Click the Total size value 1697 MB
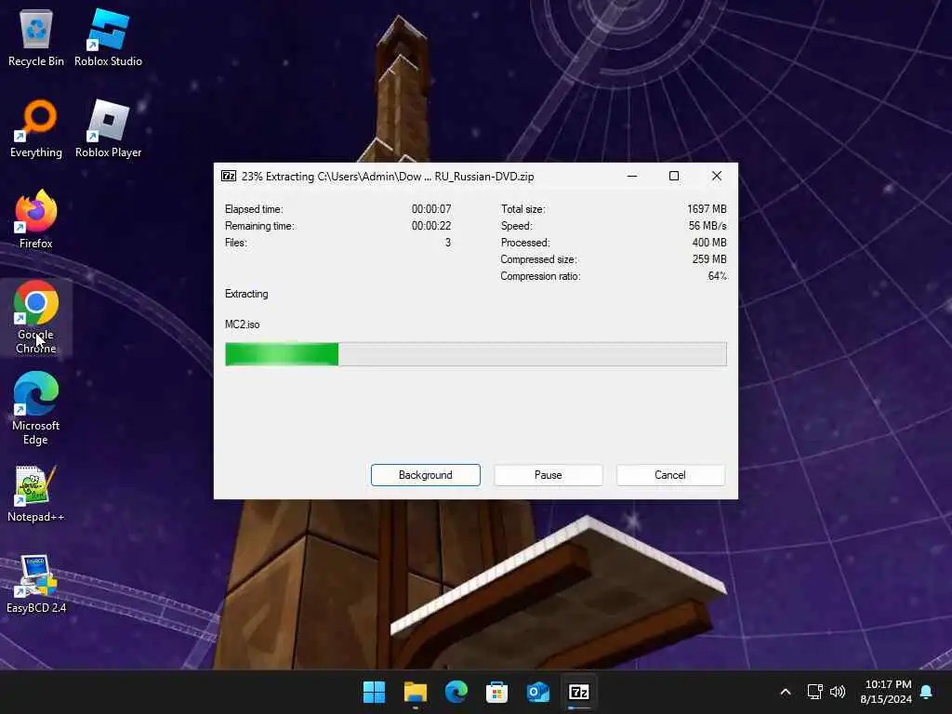Screen dimensions: 952x714 (x=707, y=209)
